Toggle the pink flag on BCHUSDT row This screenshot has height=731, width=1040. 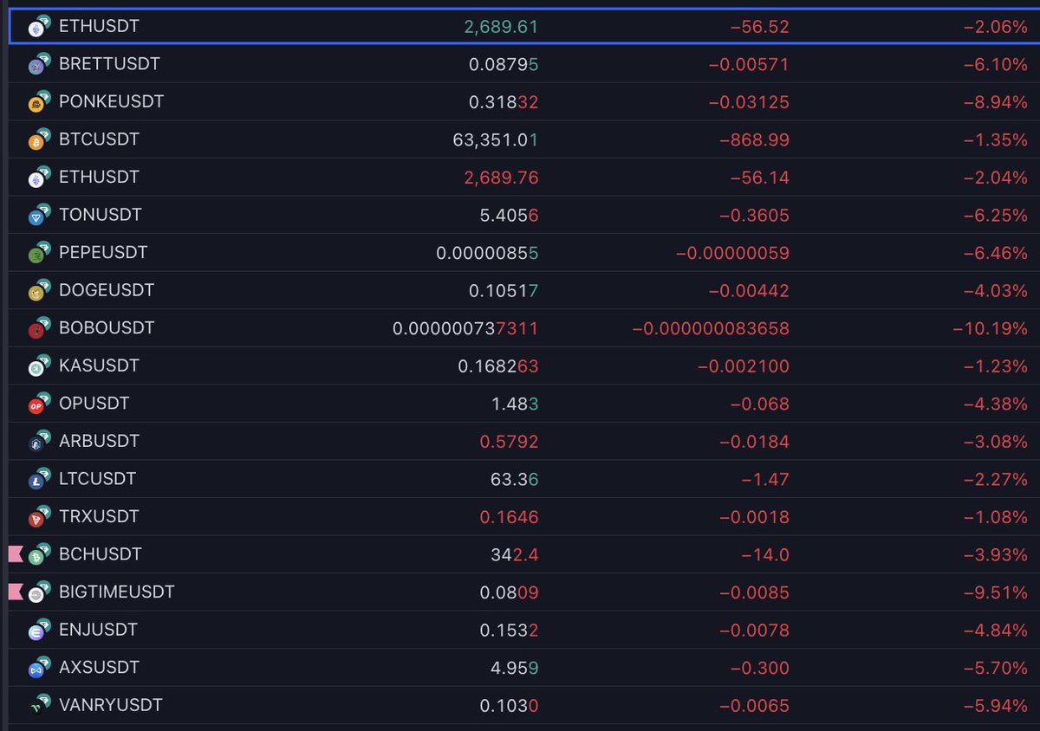(16, 554)
